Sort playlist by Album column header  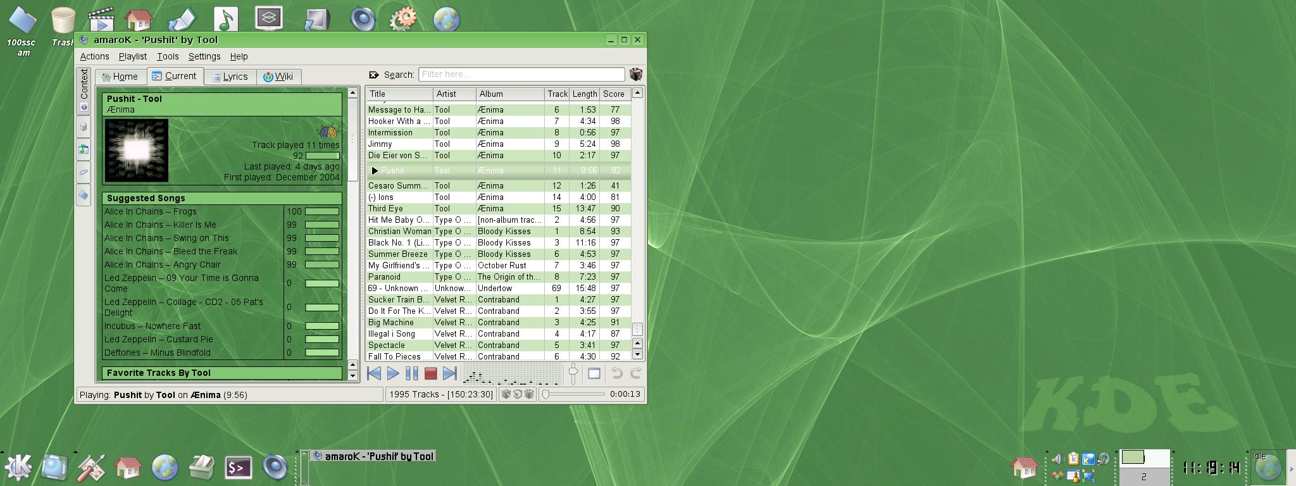click(510, 94)
